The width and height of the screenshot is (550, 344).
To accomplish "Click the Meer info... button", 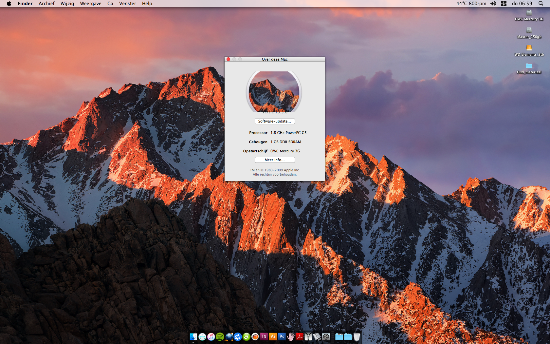I will [x=275, y=160].
